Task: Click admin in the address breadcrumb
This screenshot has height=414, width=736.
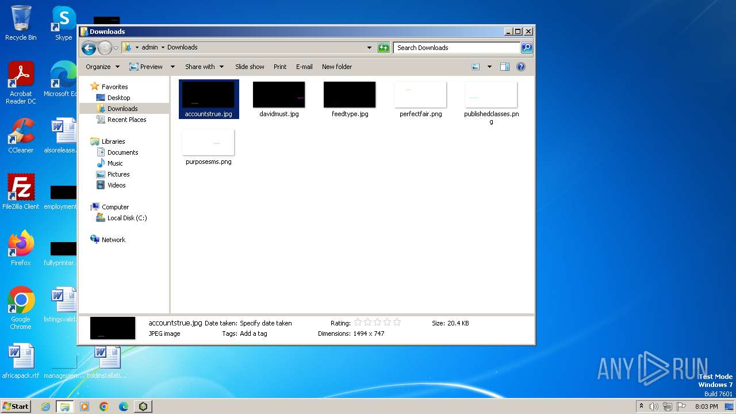Action: coord(149,48)
